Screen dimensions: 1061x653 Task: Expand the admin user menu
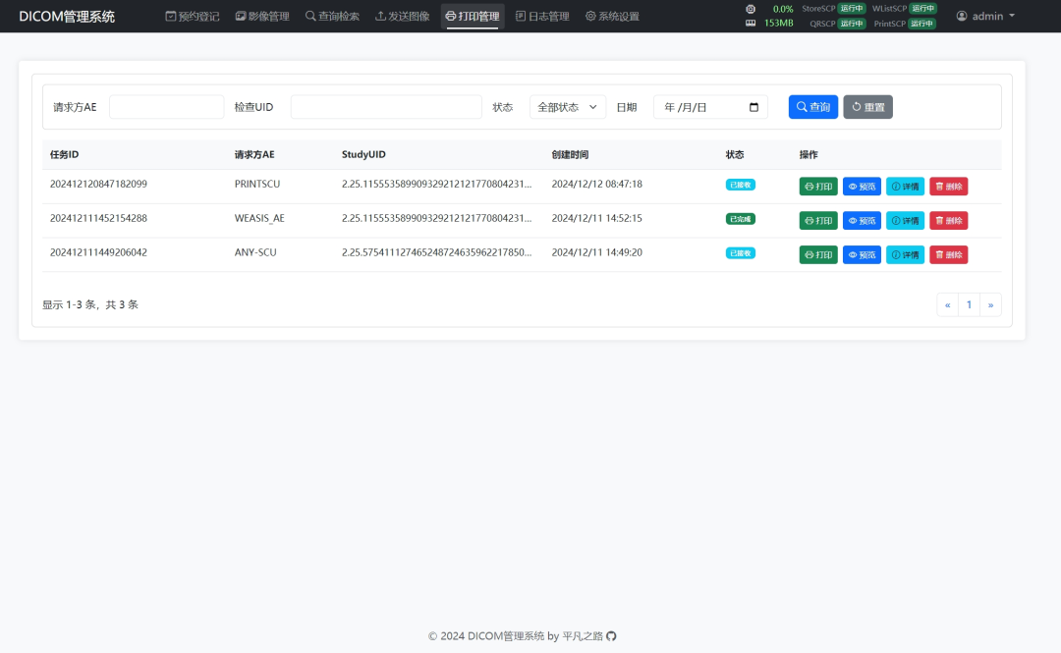(985, 17)
